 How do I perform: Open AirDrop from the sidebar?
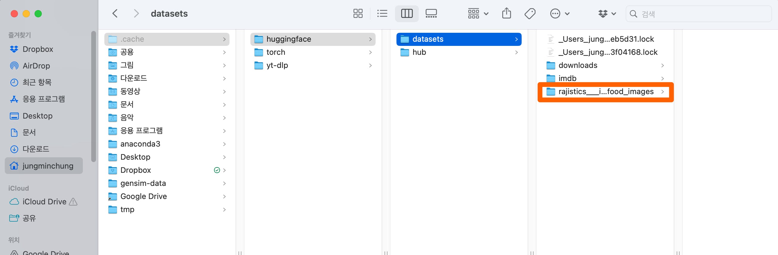tap(36, 66)
